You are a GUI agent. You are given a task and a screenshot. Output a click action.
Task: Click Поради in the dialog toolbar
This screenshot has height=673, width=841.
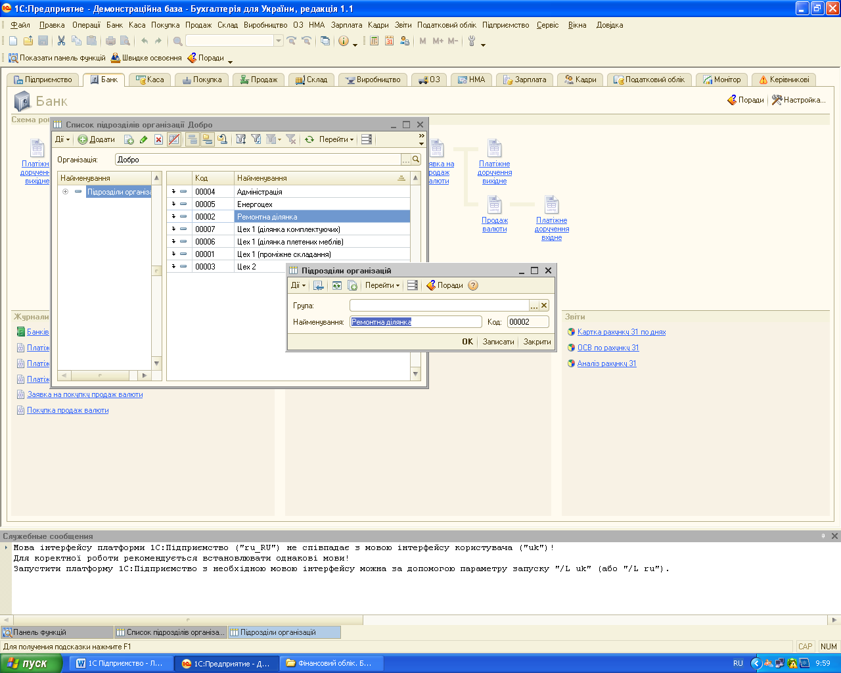445,285
